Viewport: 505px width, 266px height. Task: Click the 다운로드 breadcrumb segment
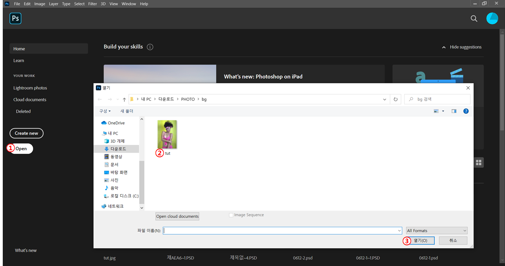166,99
